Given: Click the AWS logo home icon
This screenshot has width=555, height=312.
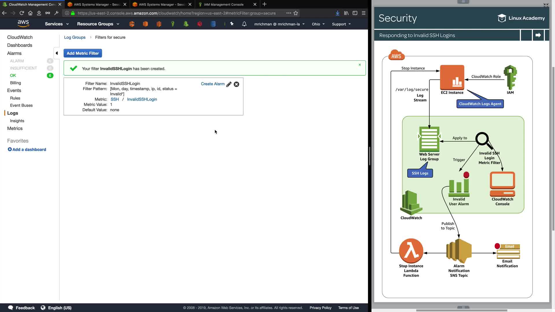Looking at the screenshot, I should [x=23, y=24].
